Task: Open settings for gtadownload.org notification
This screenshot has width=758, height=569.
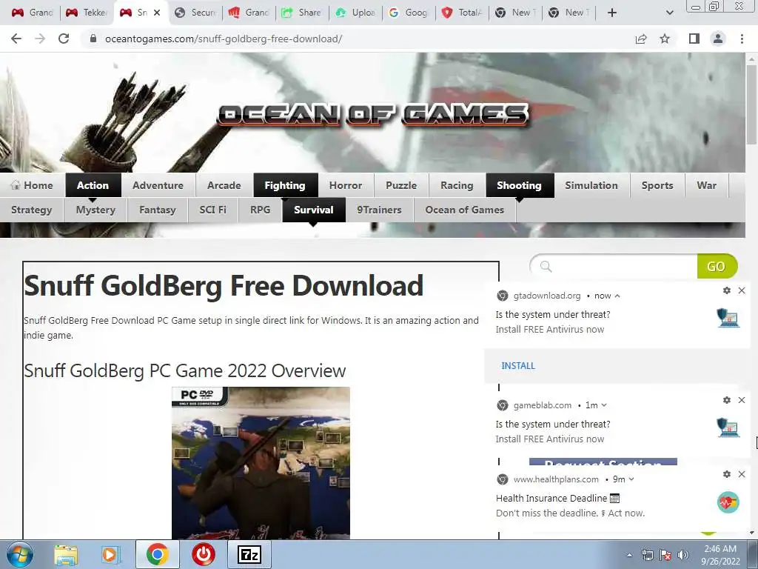Action: pos(727,290)
